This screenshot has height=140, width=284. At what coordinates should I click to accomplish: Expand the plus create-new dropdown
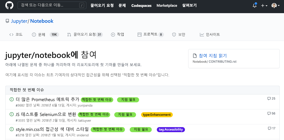[x=264, y=6]
